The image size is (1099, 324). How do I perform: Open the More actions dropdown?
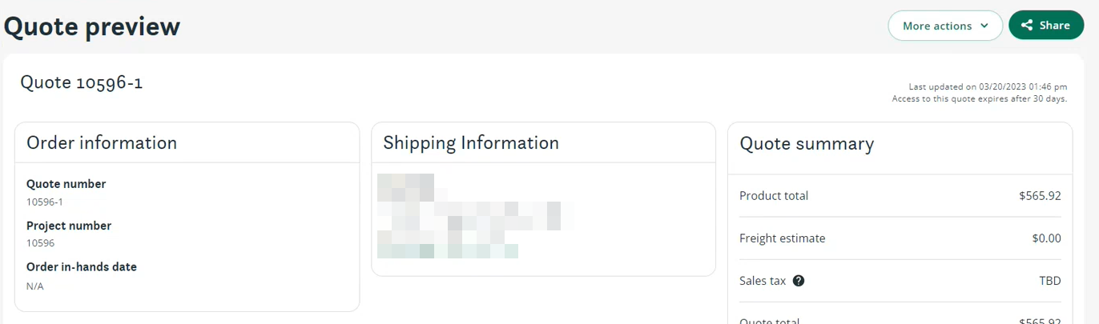click(945, 26)
